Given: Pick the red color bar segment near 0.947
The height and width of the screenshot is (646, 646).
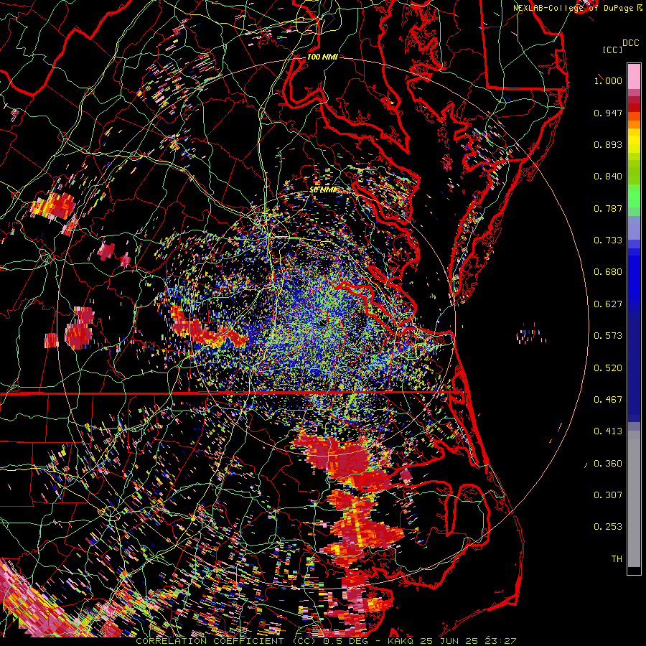Looking at the screenshot, I should [634, 108].
